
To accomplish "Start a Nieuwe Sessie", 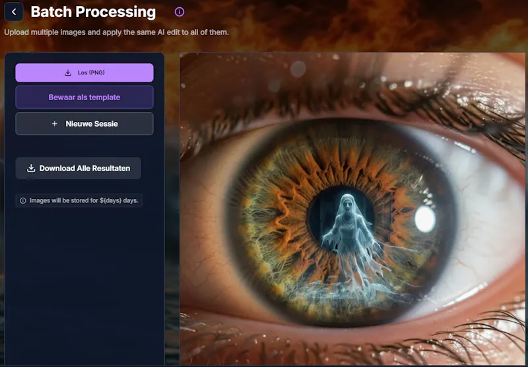I will 84,124.
